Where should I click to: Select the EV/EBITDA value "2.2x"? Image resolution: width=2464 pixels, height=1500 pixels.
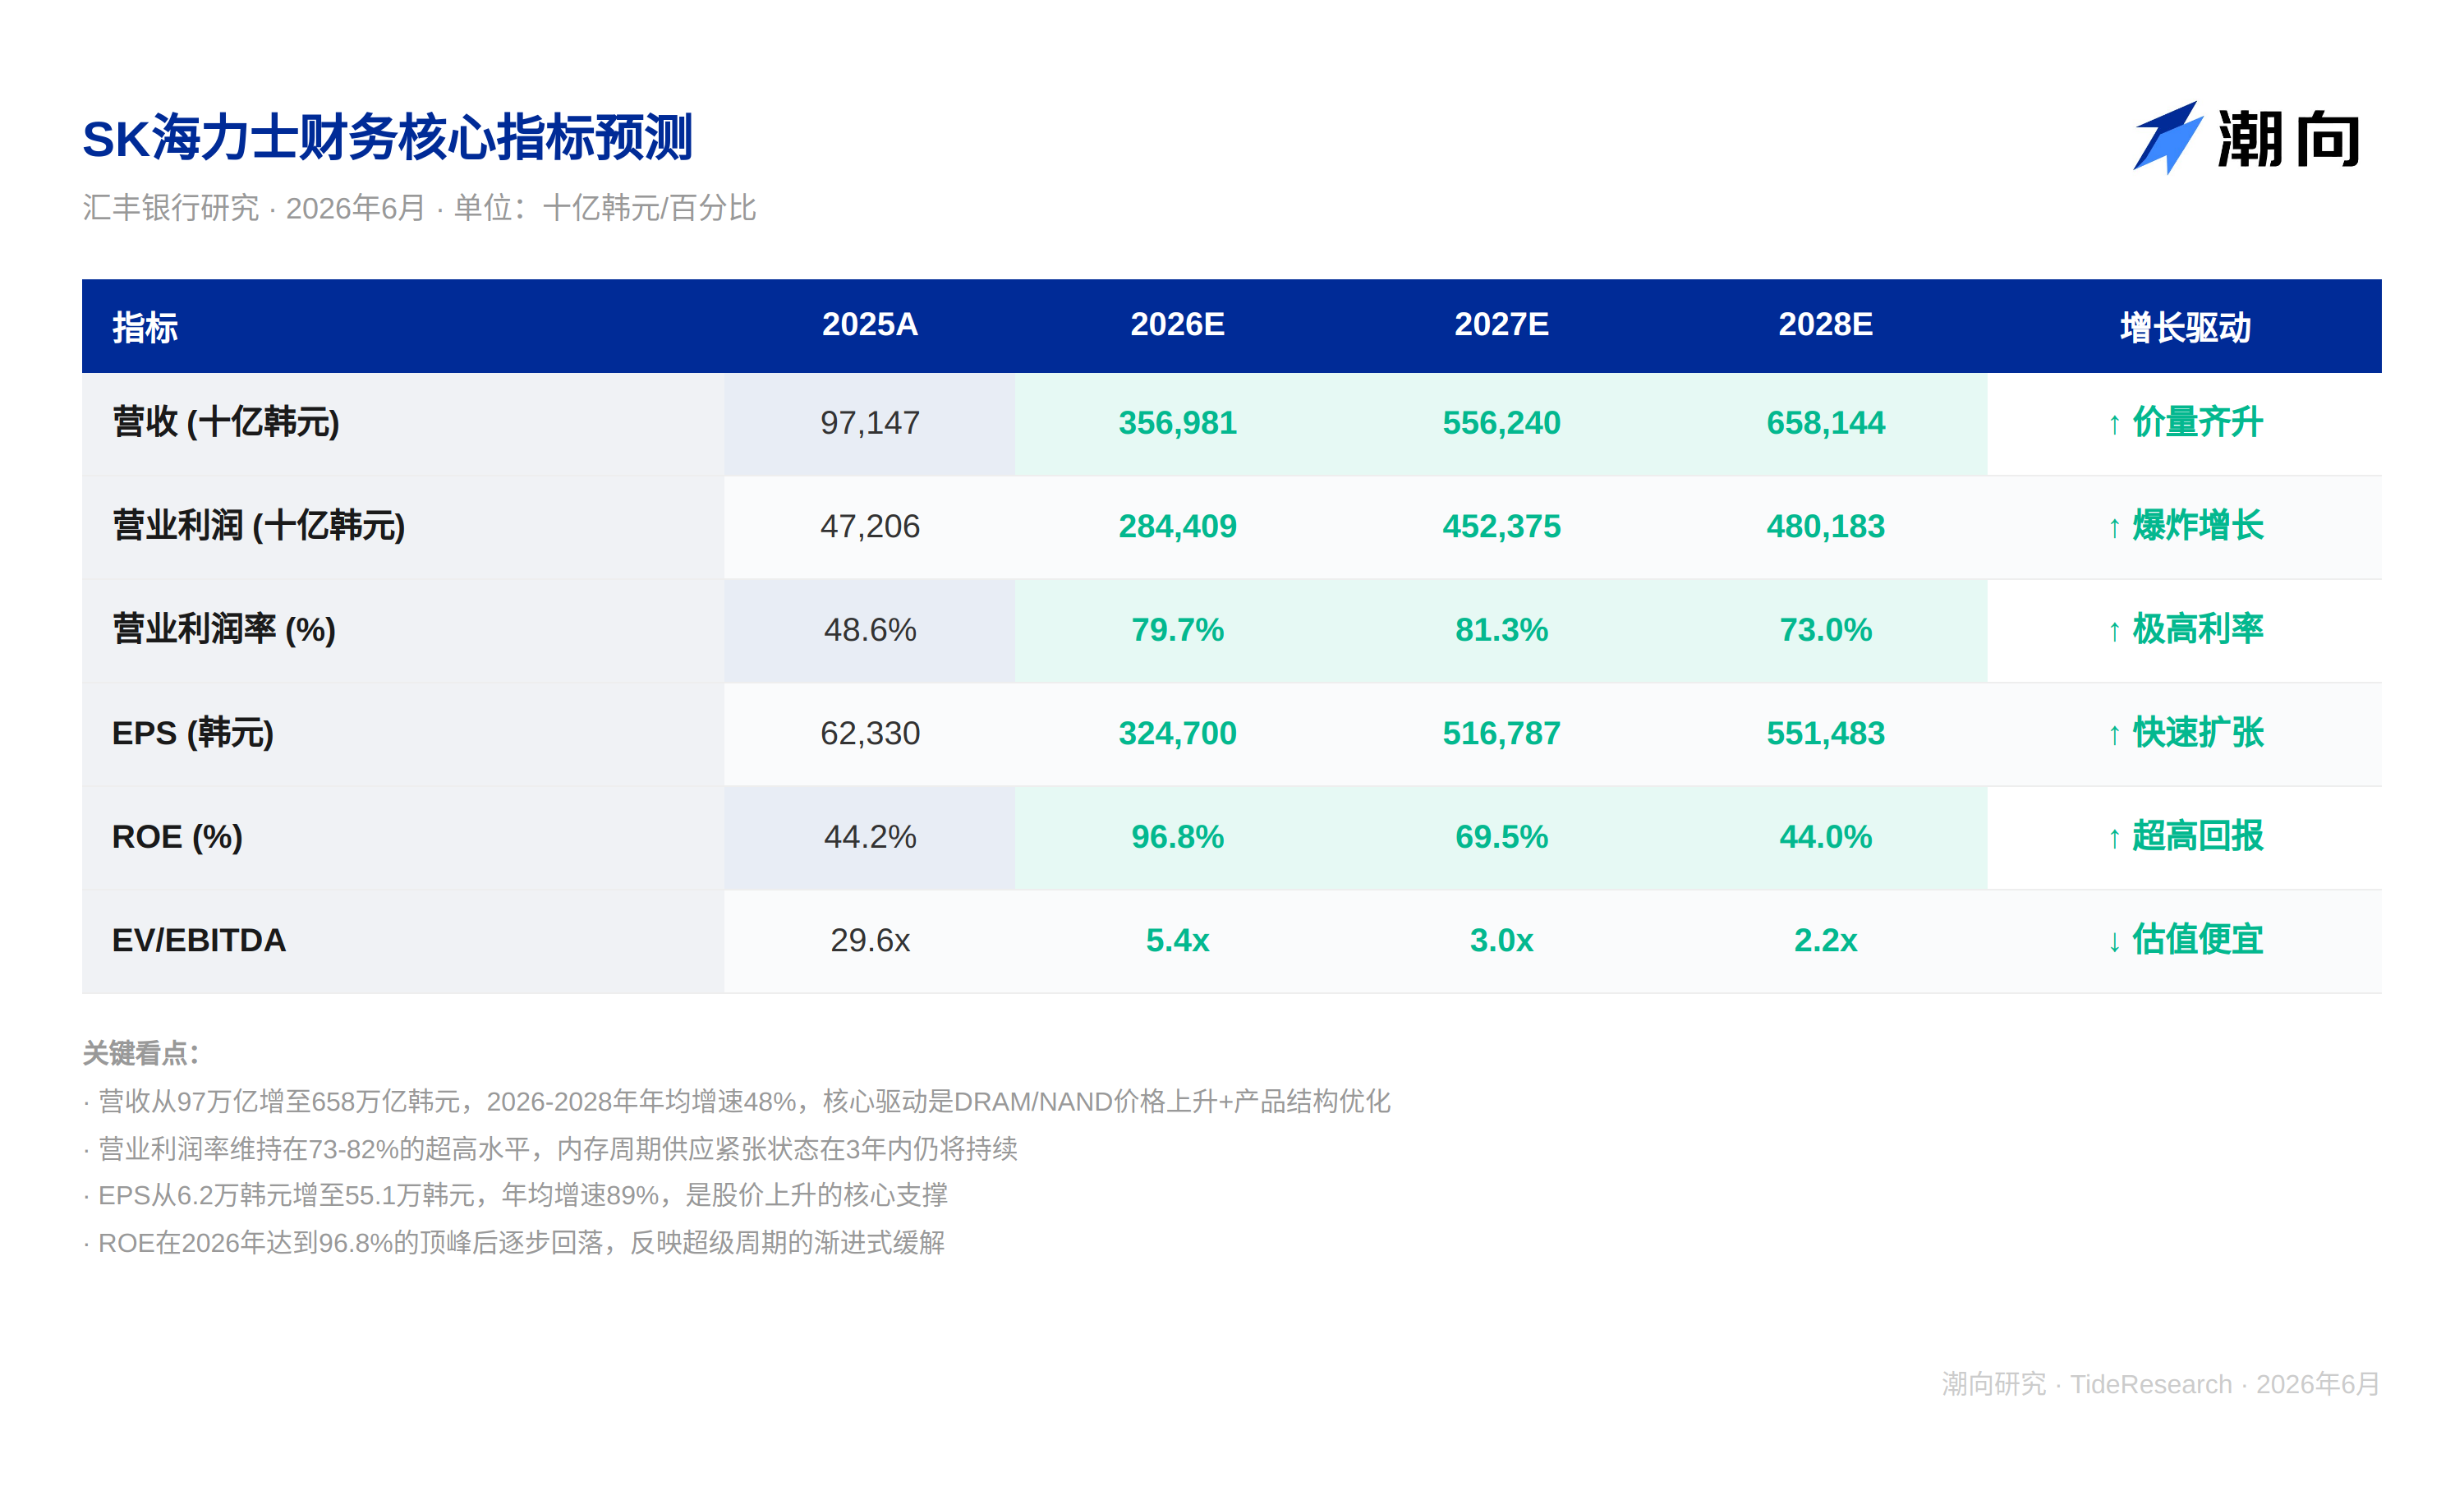click(x=1825, y=940)
